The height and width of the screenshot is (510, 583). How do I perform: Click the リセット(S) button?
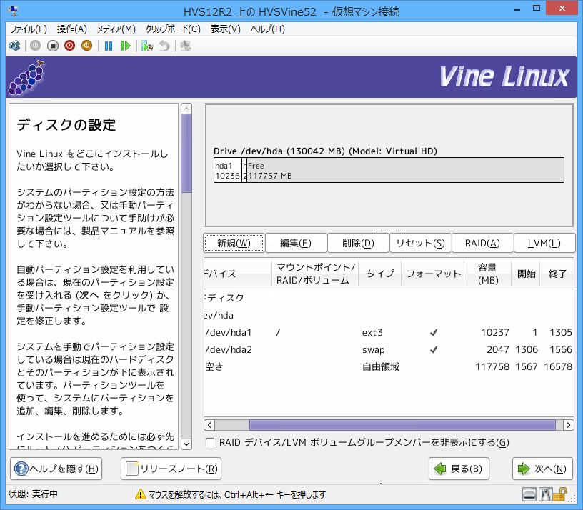[x=420, y=243]
